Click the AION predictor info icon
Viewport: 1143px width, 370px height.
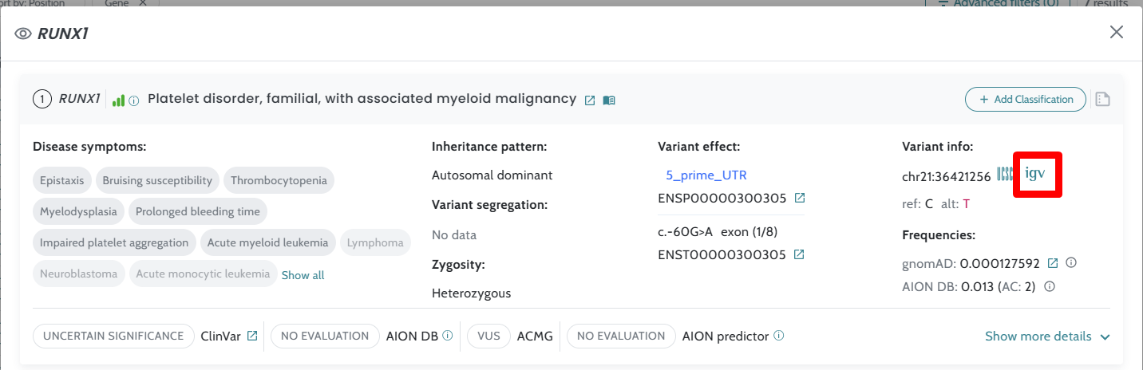(778, 336)
